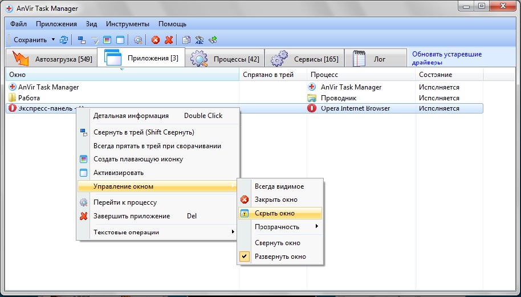Open the Сохранить dropdown arrow
521x297 pixels.
point(53,40)
